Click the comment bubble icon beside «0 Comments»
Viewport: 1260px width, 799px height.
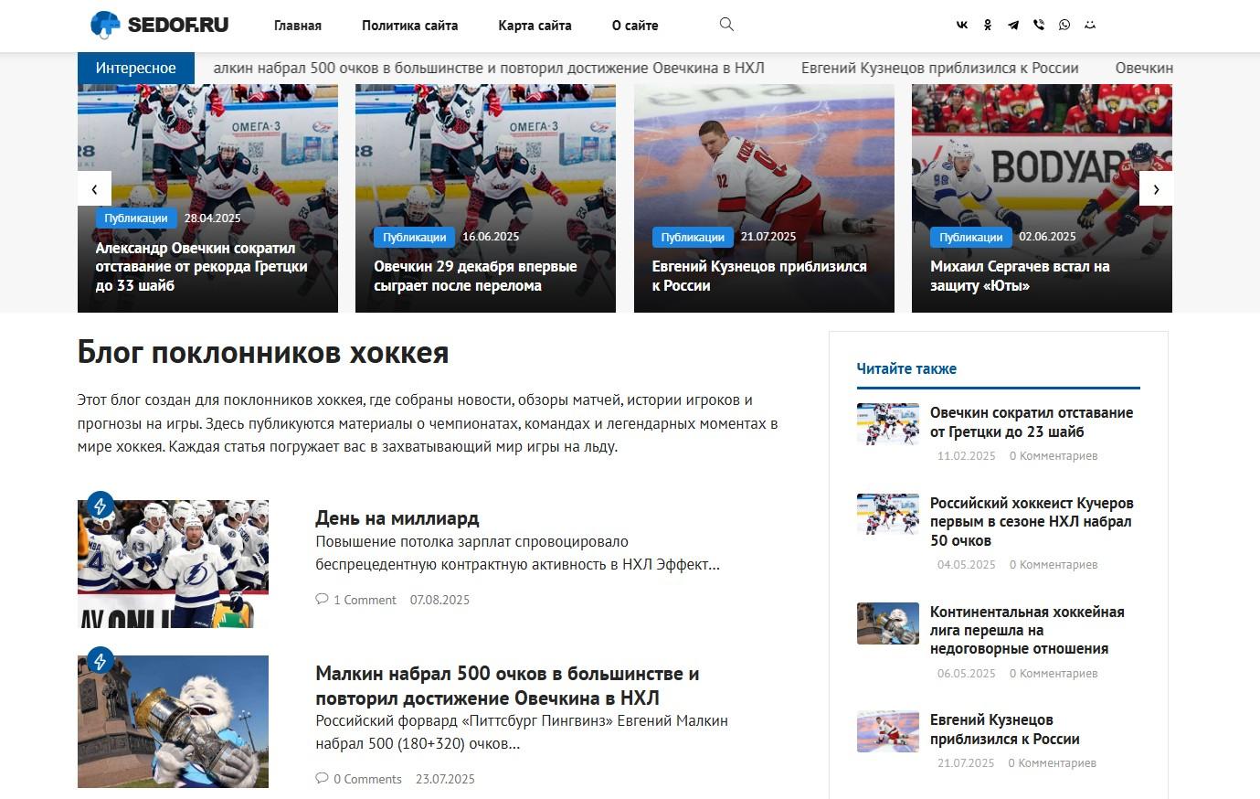pyautogui.click(x=322, y=779)
